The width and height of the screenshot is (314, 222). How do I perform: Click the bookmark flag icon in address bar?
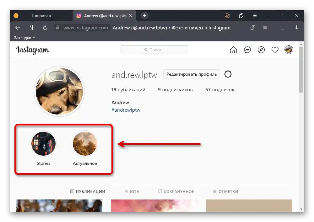(265, 28)
